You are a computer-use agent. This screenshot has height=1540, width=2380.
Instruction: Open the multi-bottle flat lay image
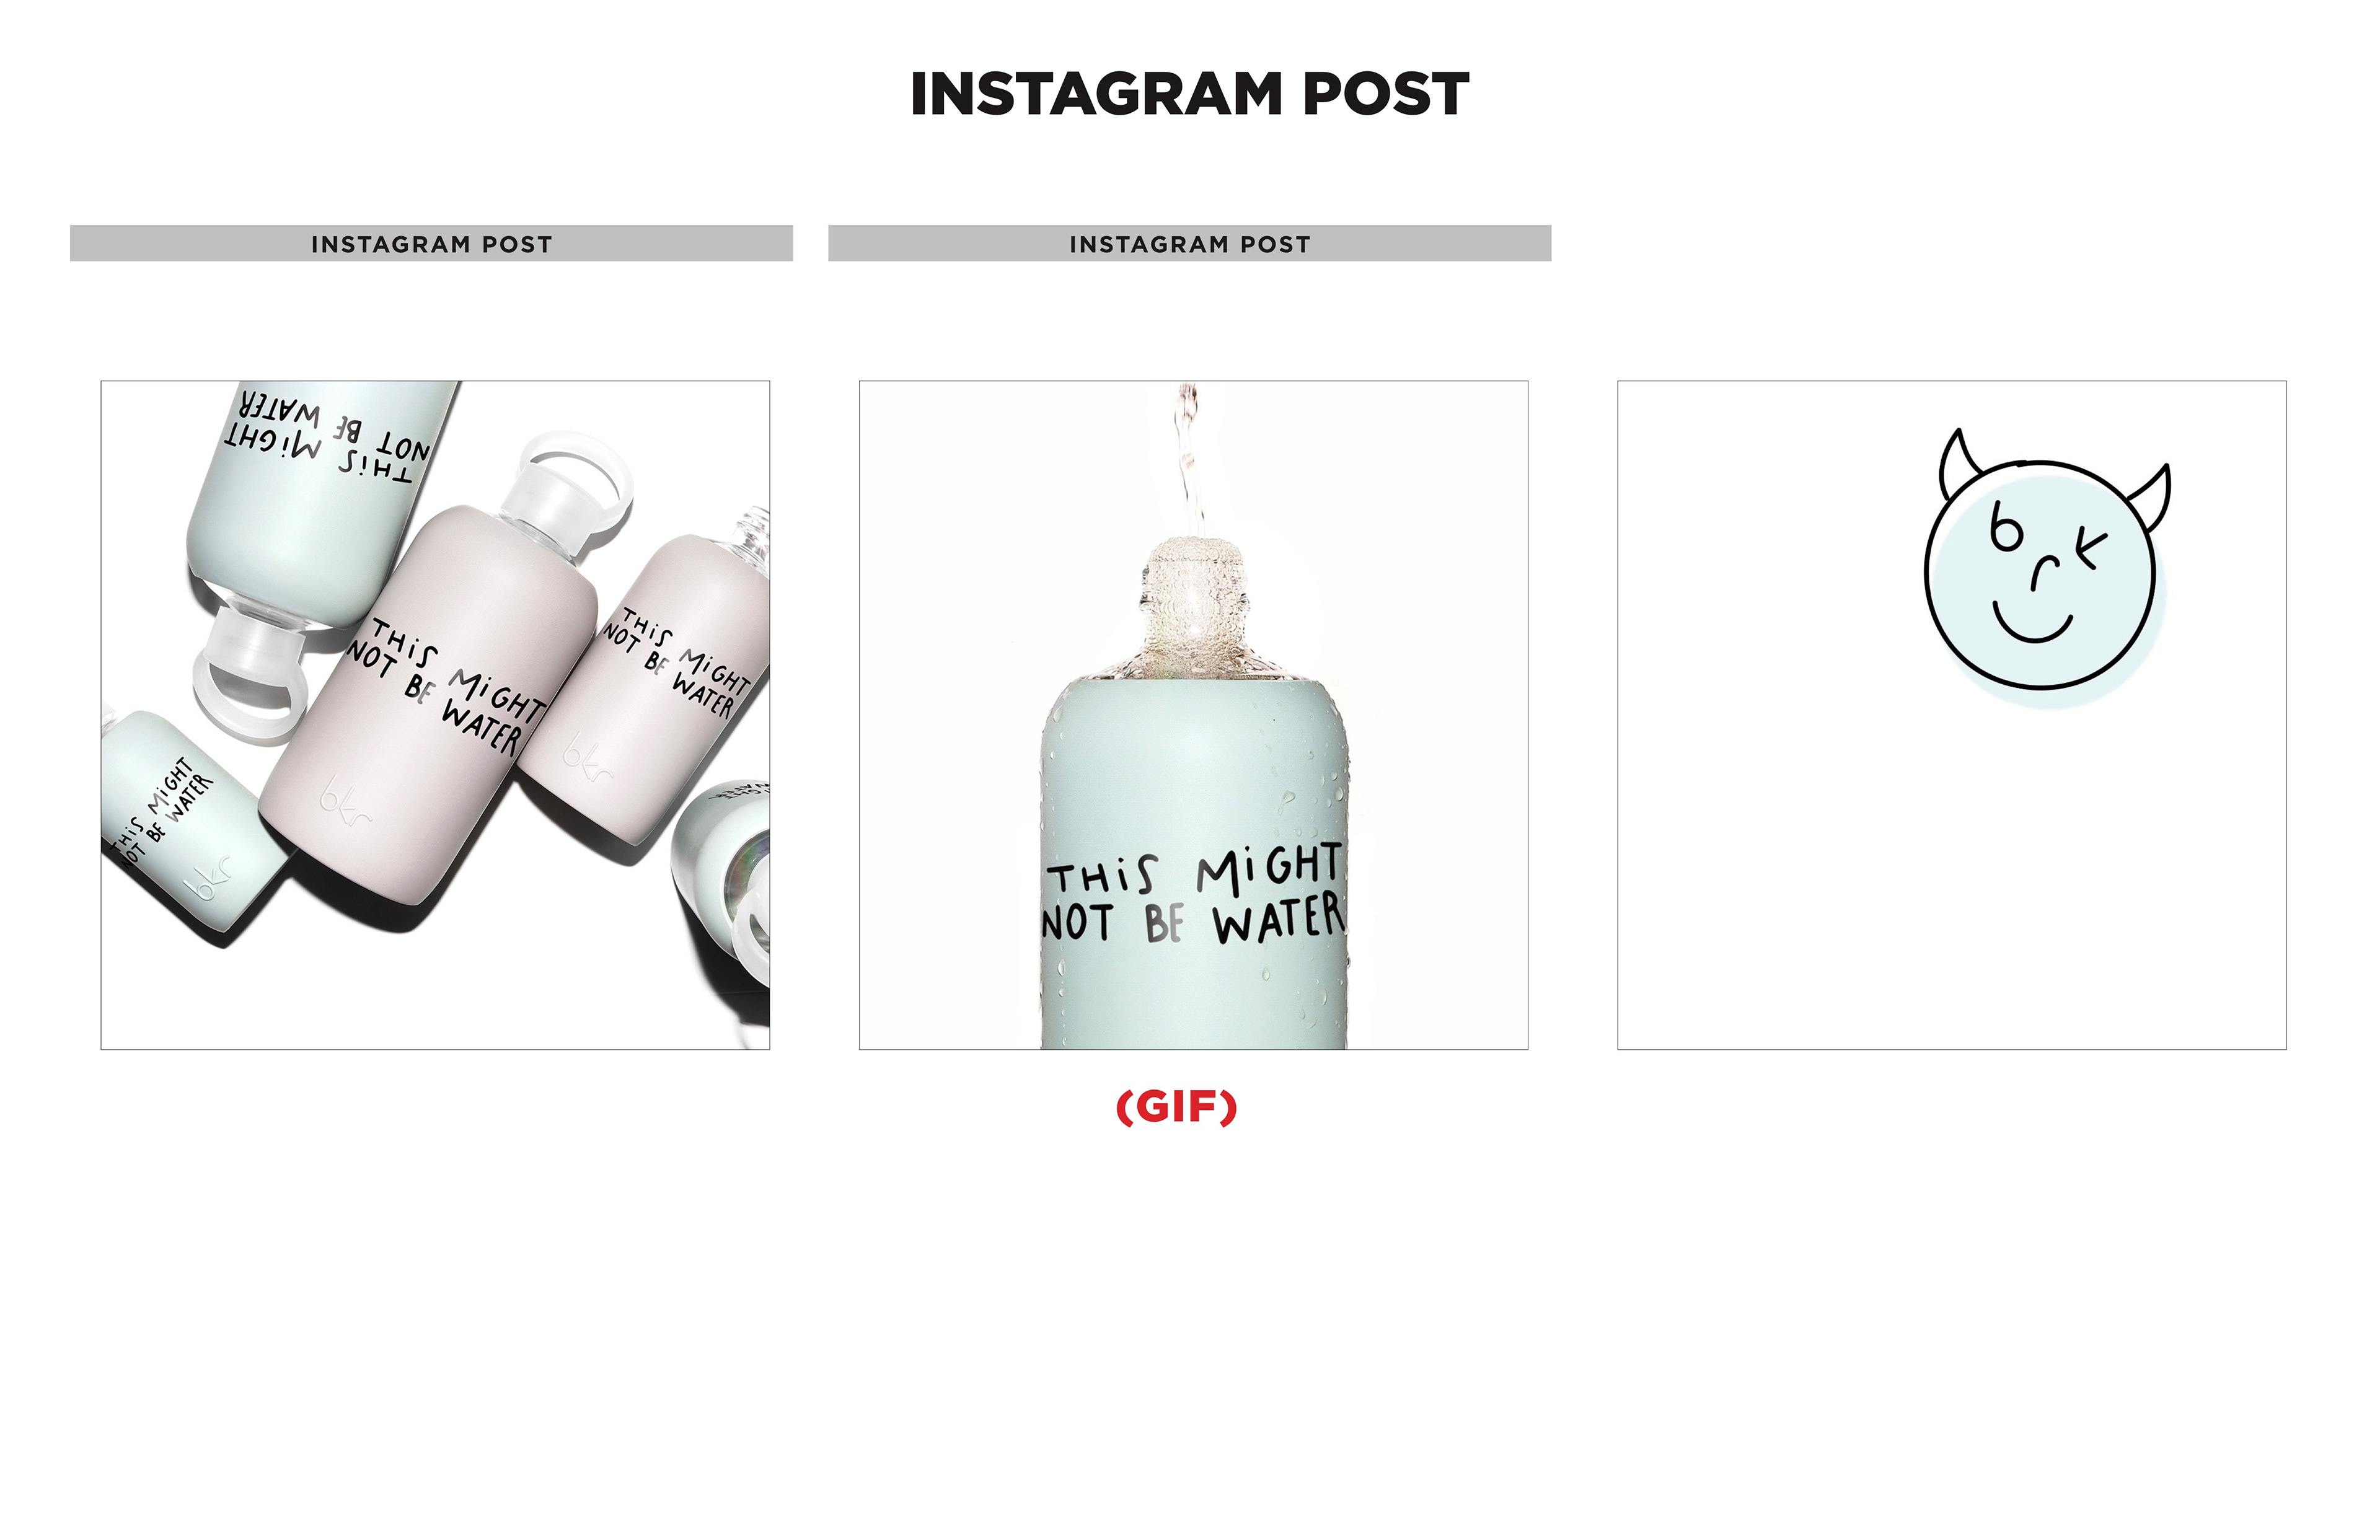[x=435, y=715]
